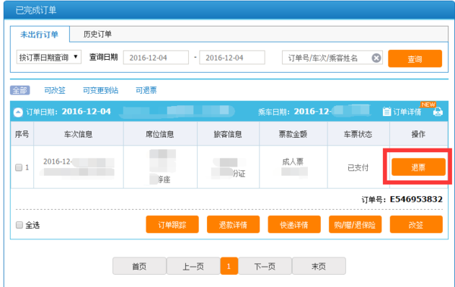Click the 席位信息 column header
Image resolution: width=455 pixels, height=287 pixels.
click(160, 134)
